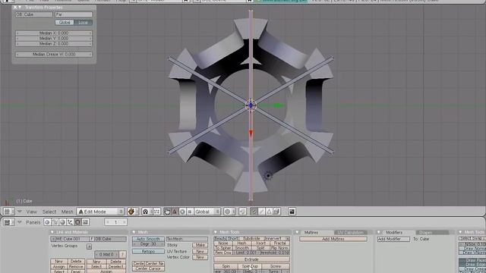486x273 pixels.
Task: Select edge select mode icon
Action: [261, 212]
